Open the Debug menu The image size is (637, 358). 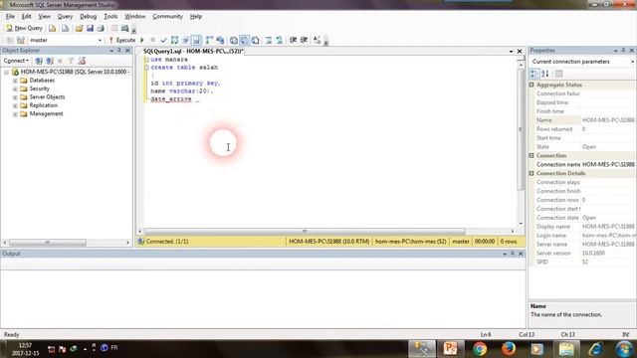pos(89,17)
